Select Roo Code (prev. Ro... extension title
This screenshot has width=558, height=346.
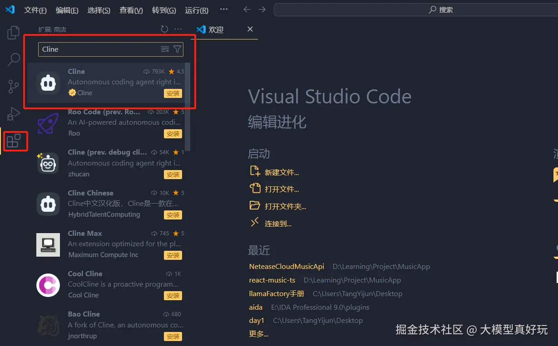(104, 112)
